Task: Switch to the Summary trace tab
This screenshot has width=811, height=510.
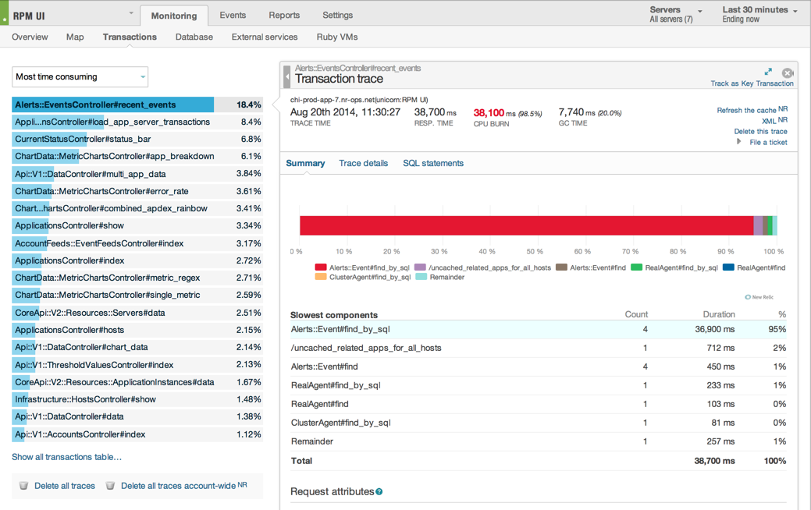Action: pos(305,163)
